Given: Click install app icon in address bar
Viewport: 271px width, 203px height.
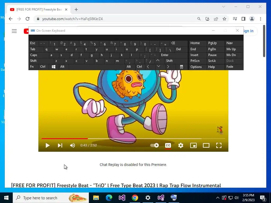Looking at the screenshot, I should click(207, 19).
